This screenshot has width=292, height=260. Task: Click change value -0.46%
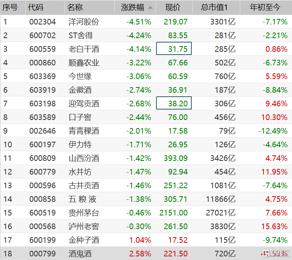pos(139,213)
